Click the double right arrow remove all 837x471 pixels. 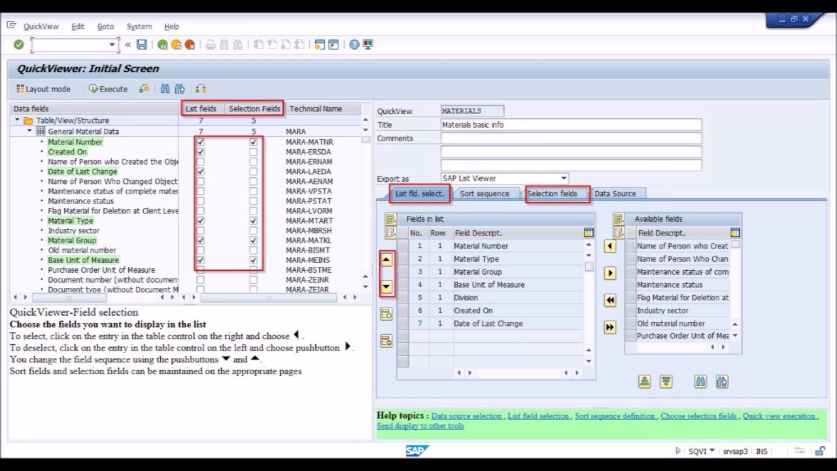click(x=610, y=326)
